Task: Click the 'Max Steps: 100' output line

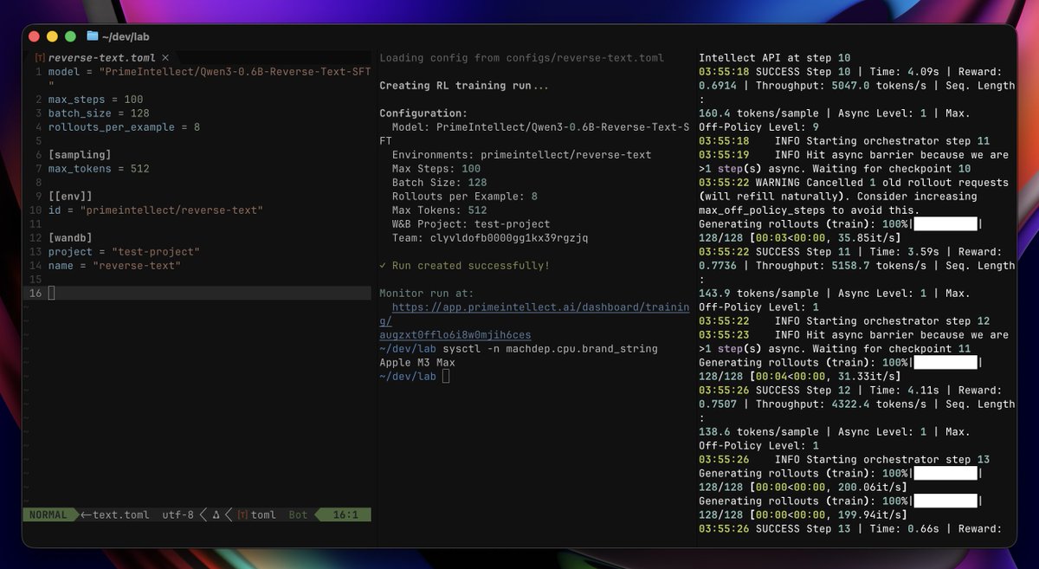Action: [x=436, y=169]
